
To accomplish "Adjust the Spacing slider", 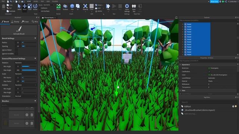I will (x=29, y=46).
